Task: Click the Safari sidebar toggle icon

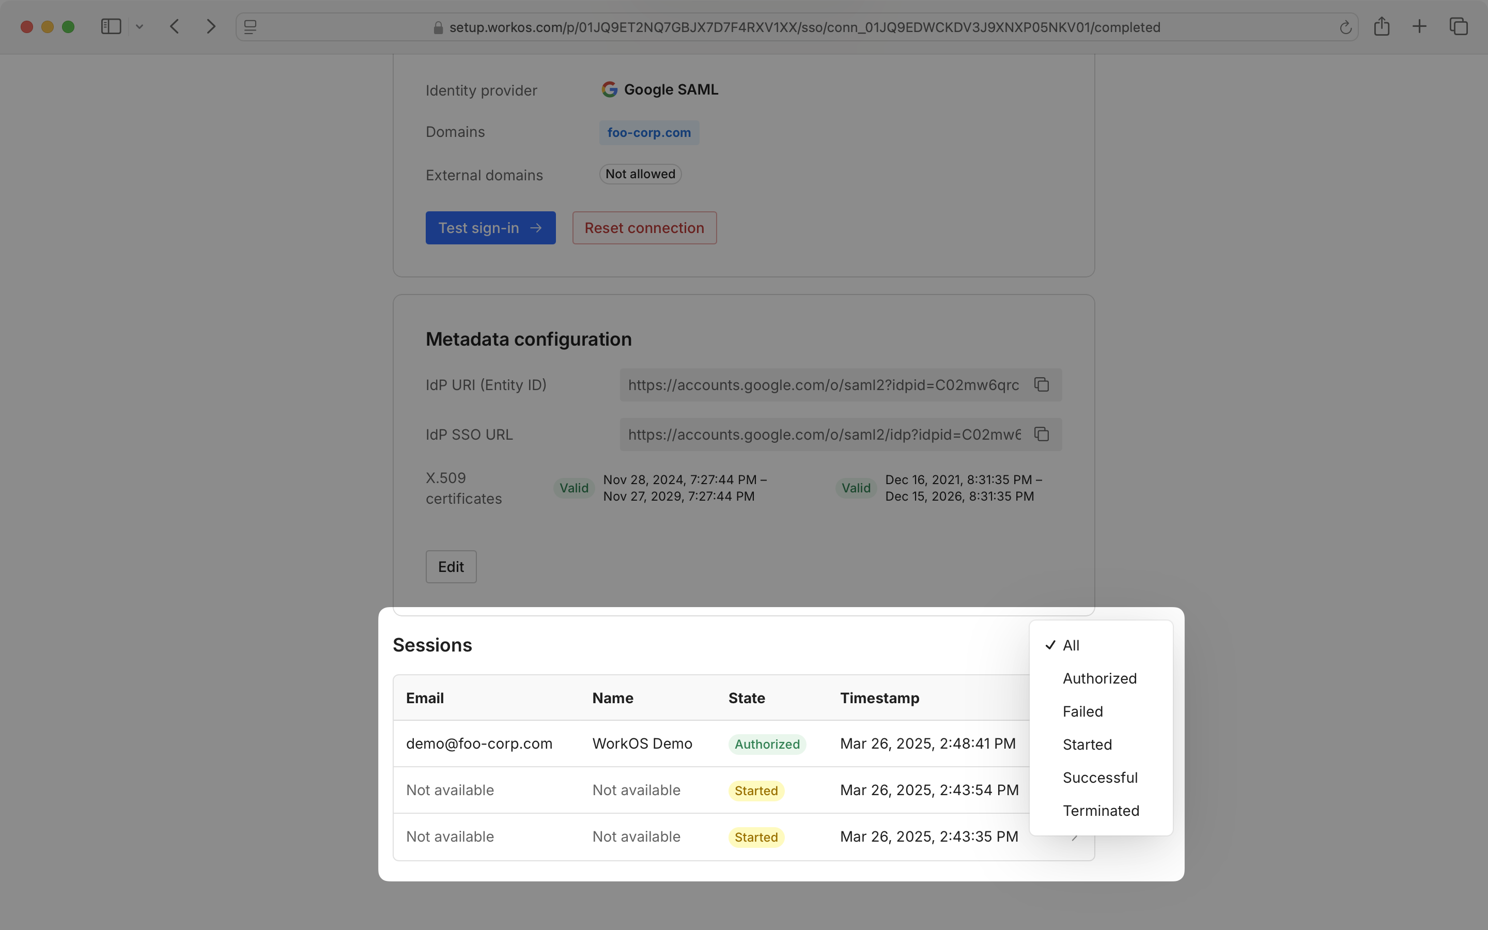Action: point(111,26)
